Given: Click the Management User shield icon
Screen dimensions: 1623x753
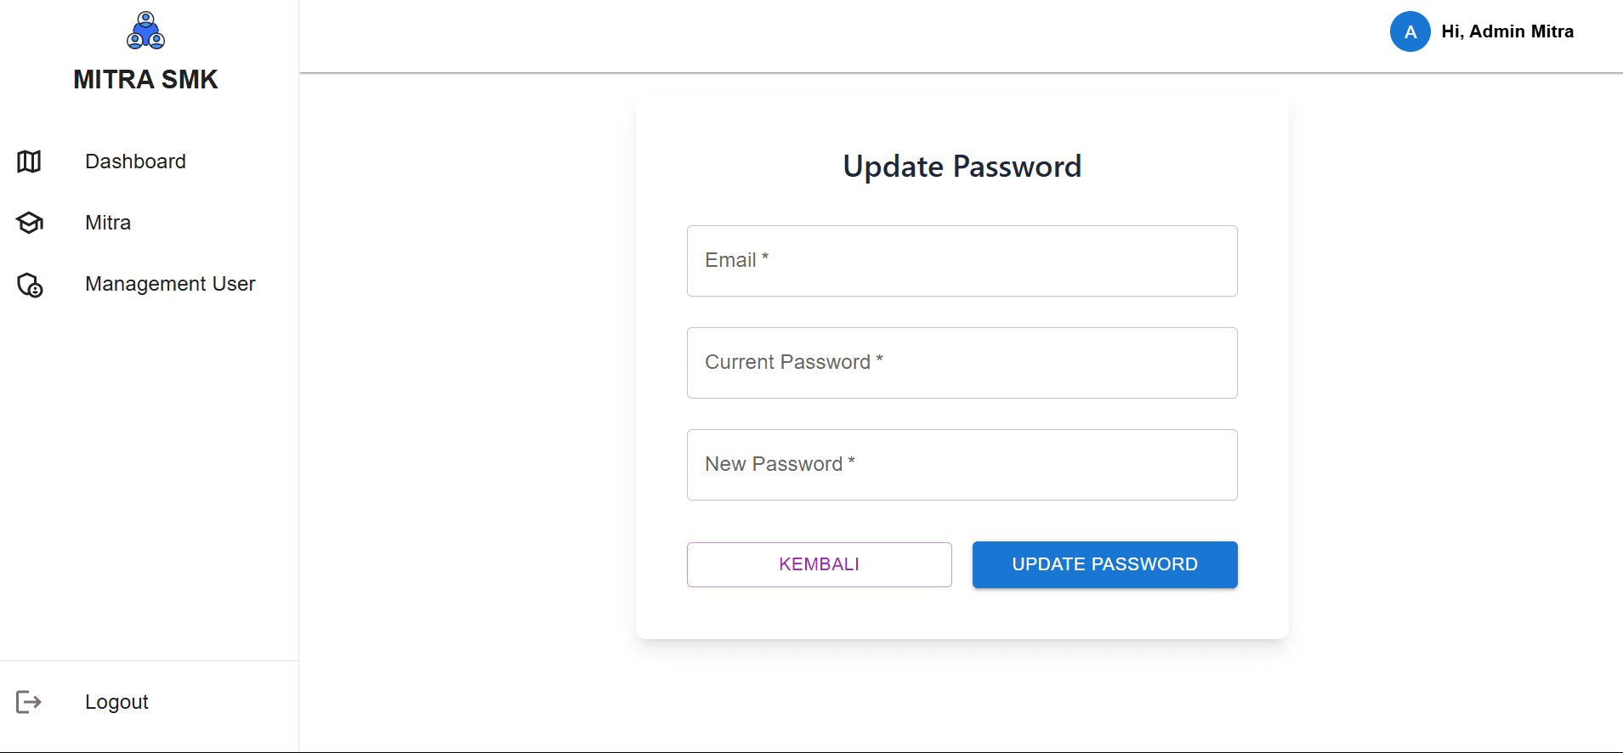Looking at the screenshot, I should [x=30, y=285].
